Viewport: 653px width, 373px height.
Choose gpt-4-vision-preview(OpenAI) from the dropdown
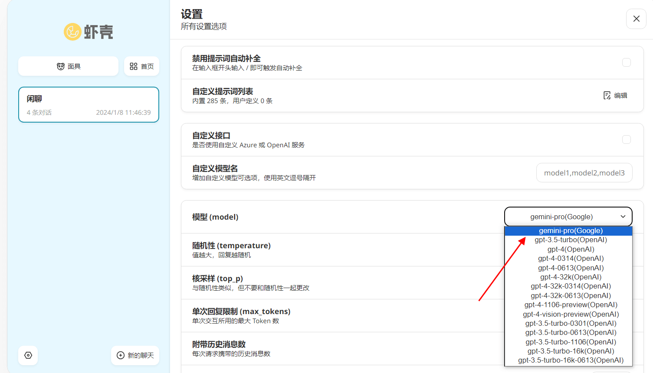pos(571,314)
